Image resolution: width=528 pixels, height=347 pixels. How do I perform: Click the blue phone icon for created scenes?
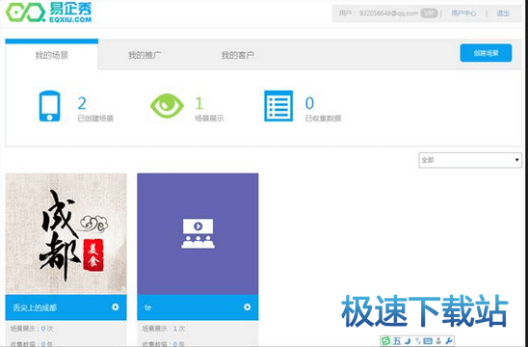point(49,106)
